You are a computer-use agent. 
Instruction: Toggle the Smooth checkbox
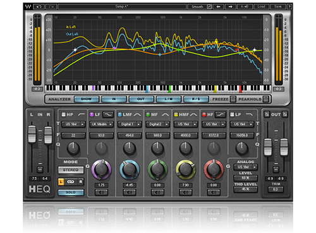click(x=209, y=7)
